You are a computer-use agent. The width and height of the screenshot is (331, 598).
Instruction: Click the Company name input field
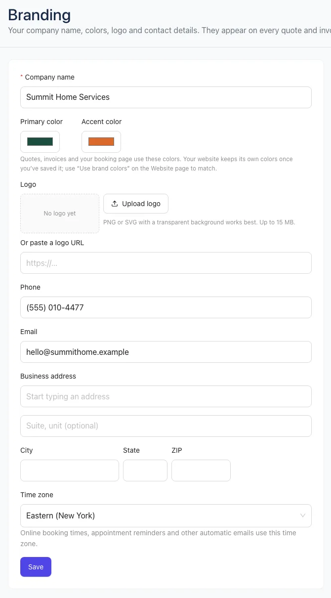[165, 97]
